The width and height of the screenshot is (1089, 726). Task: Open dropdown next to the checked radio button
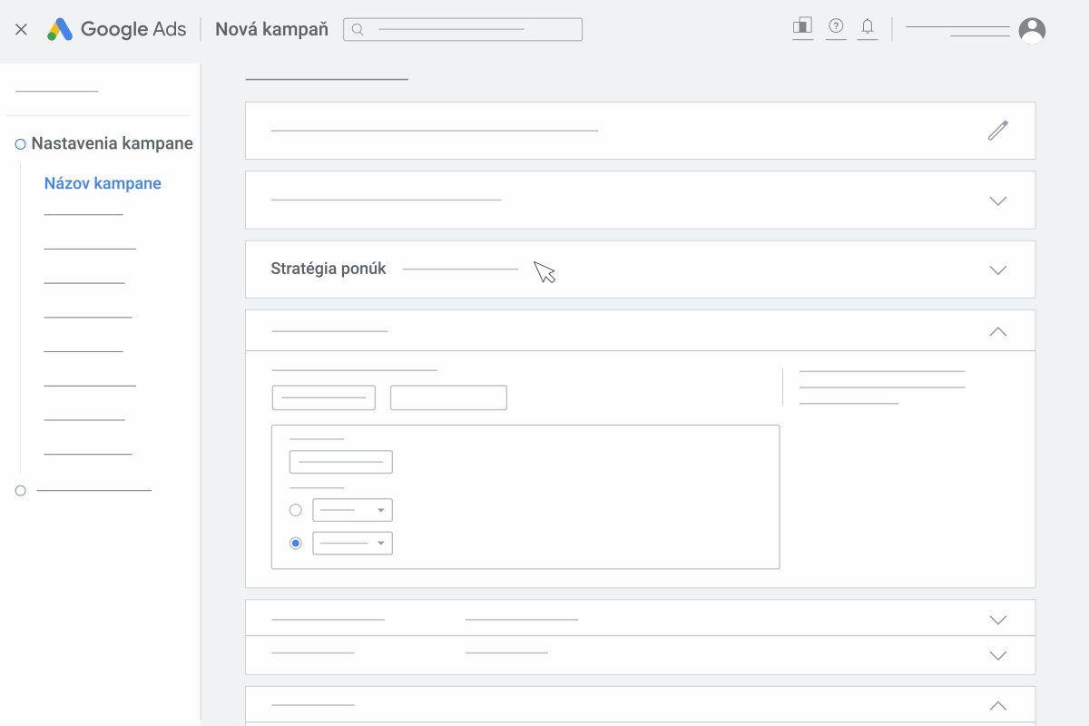point(352,544)
